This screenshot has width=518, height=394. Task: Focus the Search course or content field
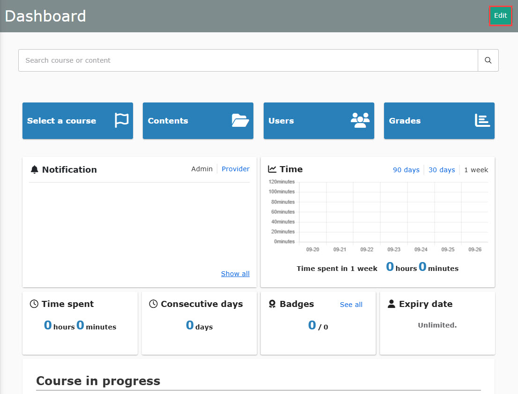coord(248,60)
